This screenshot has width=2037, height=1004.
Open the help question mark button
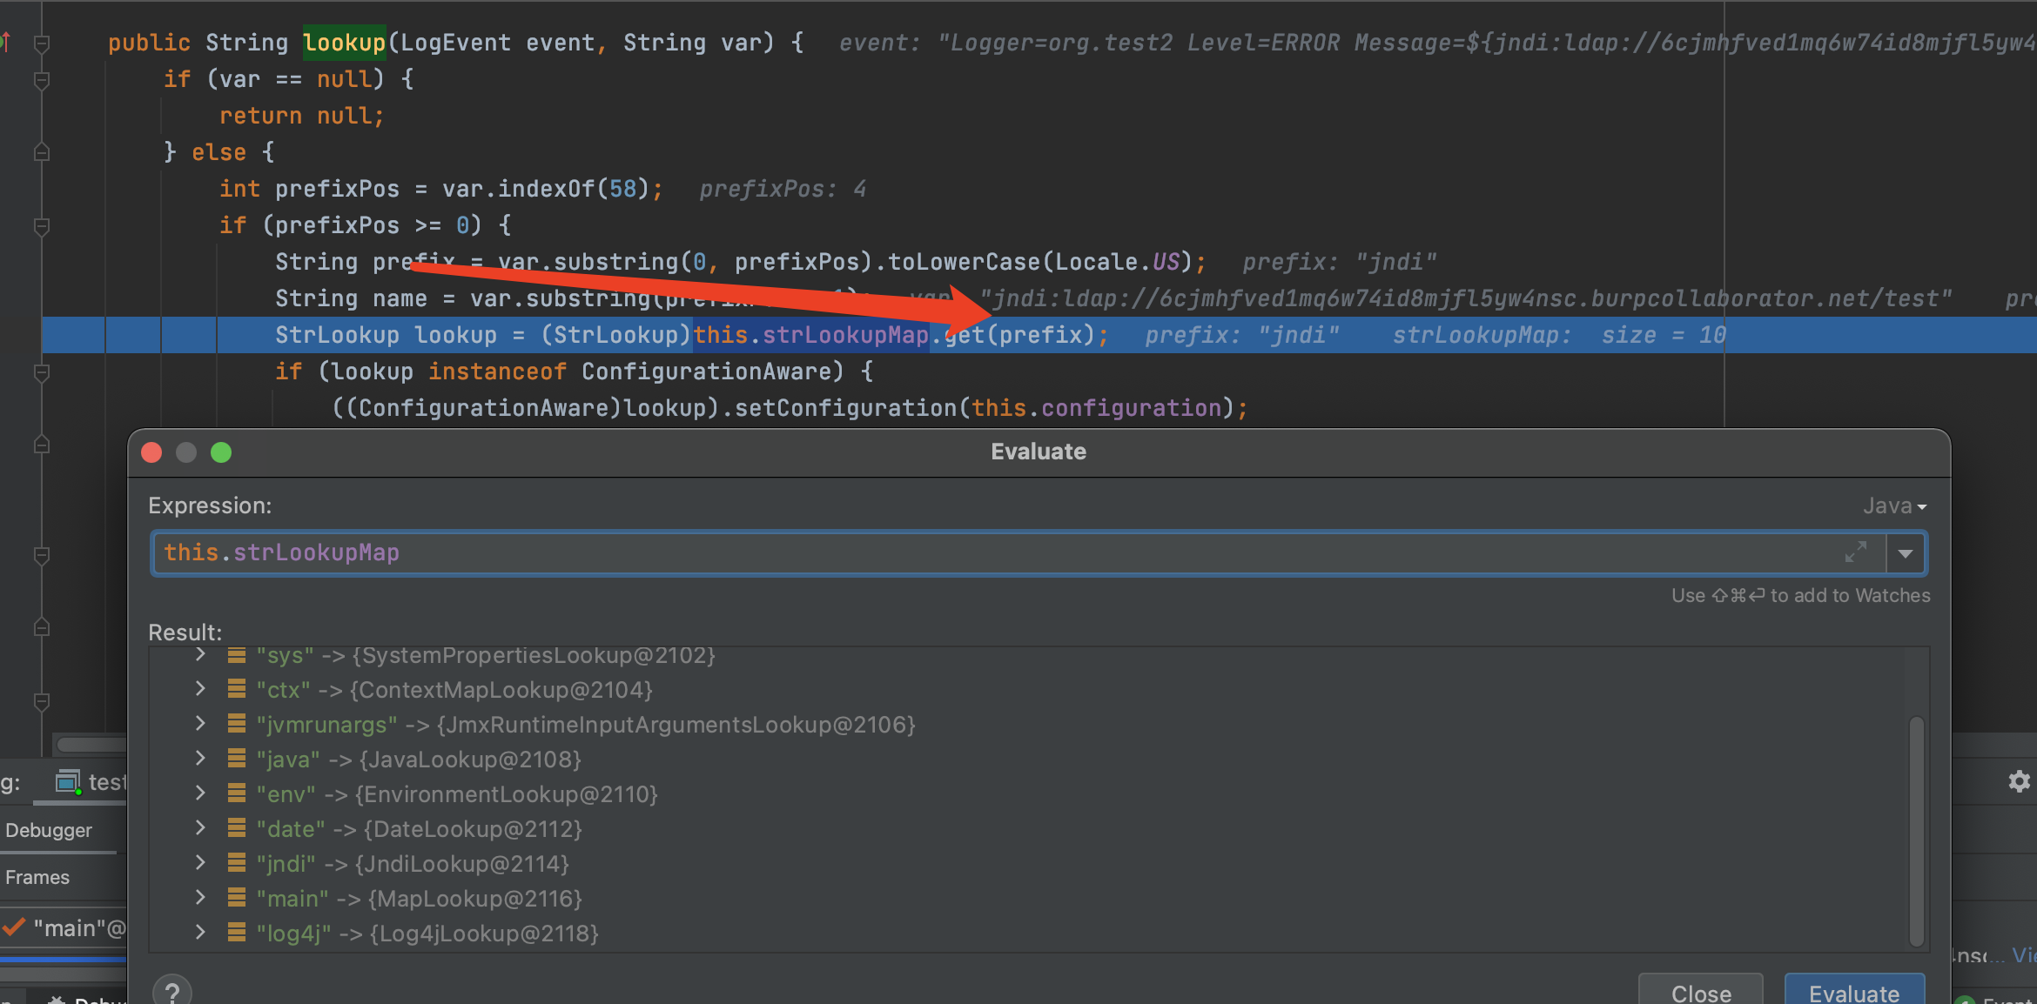[x=172, y=991]
